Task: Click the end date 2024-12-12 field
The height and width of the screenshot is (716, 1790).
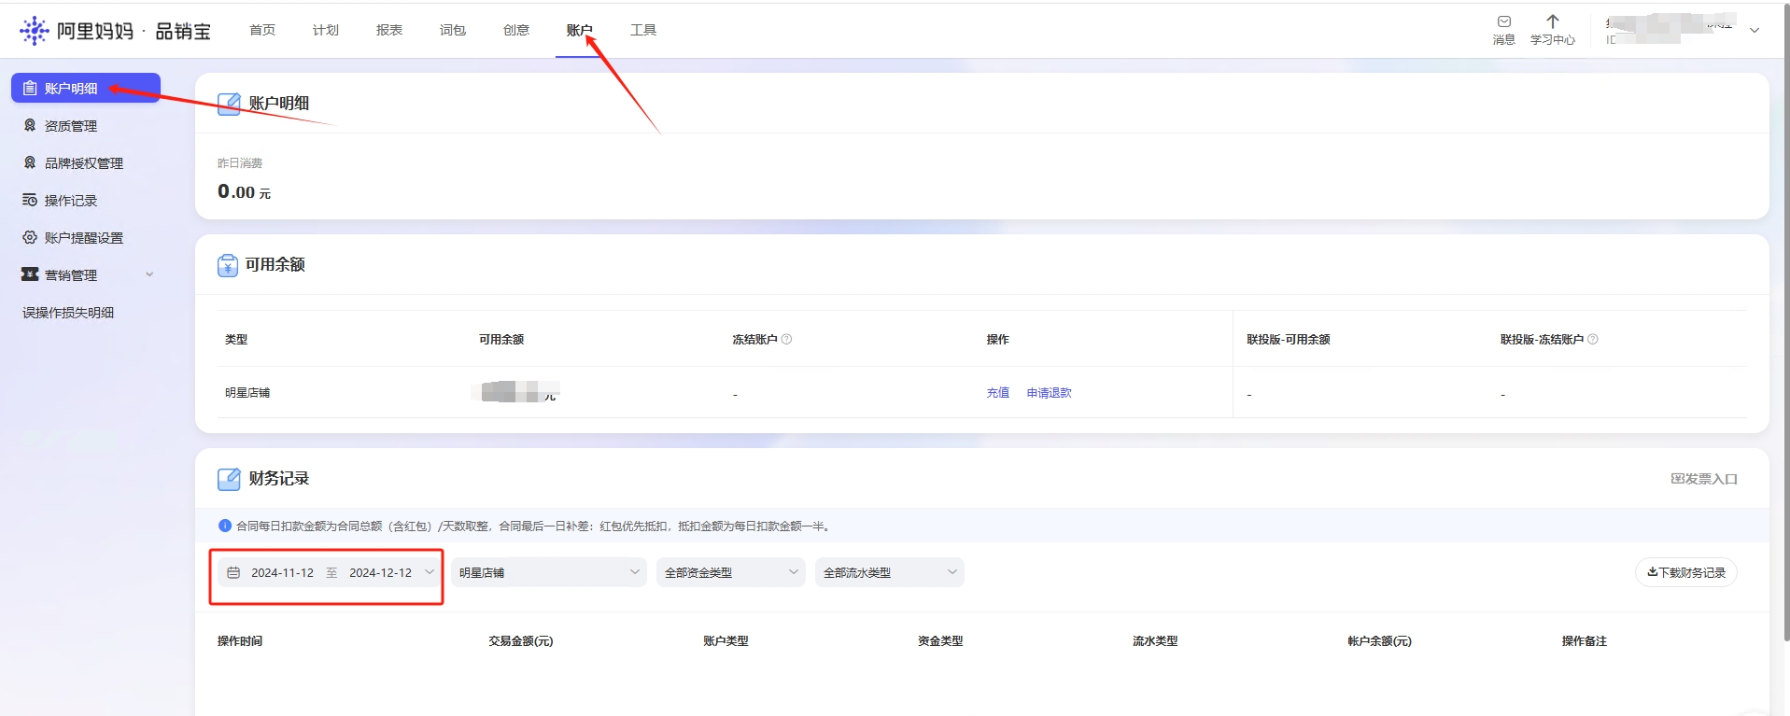Action: click(380, 572)
